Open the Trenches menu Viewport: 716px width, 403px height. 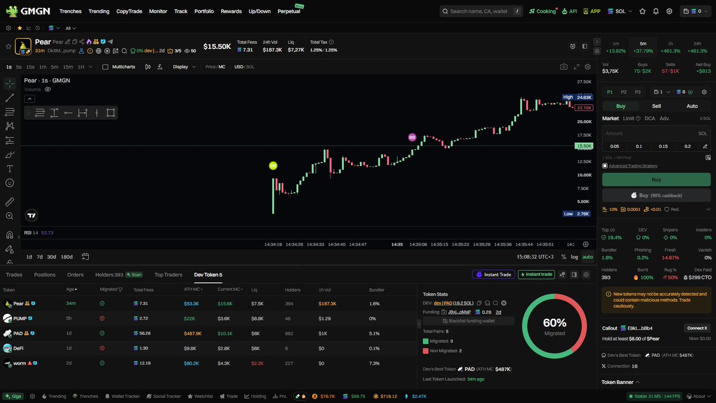(x=70, y=11)
